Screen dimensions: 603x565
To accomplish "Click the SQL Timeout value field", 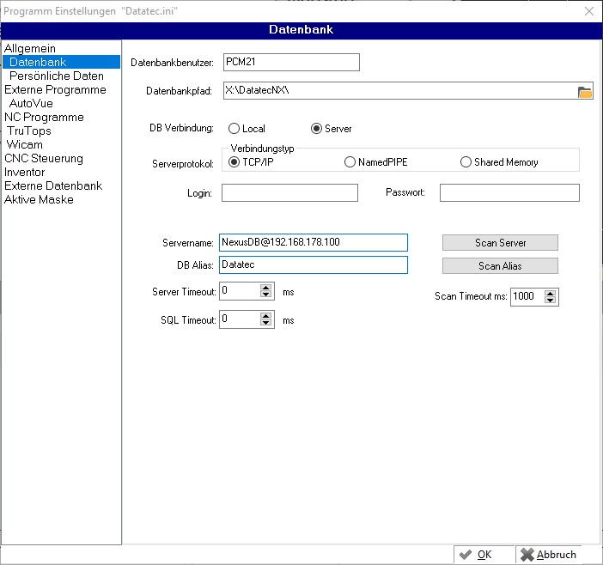I will [x=240, y=319].
